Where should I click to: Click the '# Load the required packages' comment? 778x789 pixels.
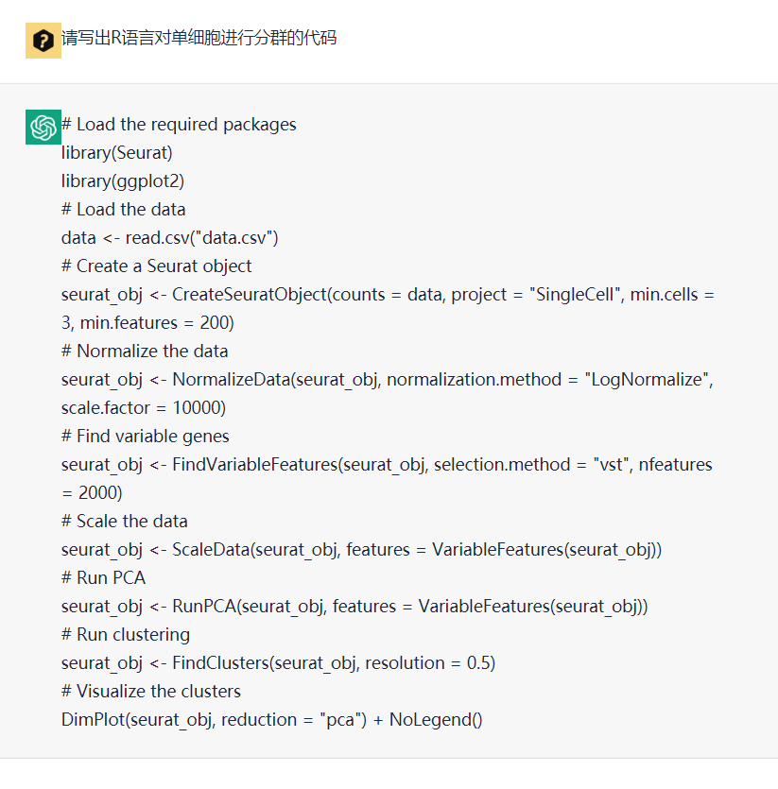[179, 125]
